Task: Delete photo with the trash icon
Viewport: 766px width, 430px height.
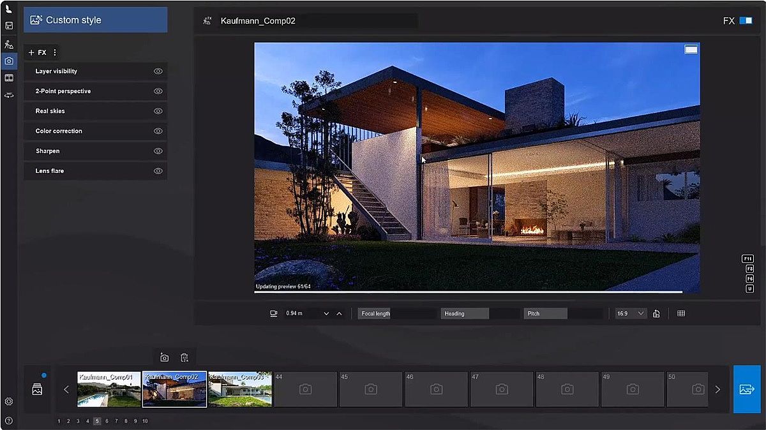Action: point(184,358)
